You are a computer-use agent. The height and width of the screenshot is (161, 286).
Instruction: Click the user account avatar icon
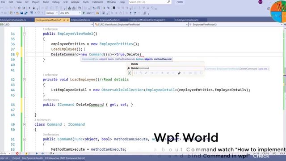pos(260,2)
